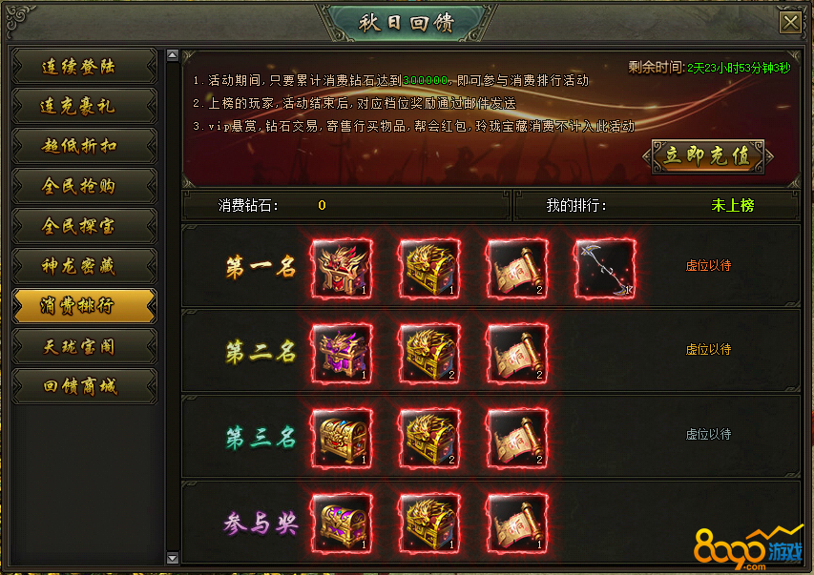Select the scythe weapon reward icon
The width and height of the screenshot is (814, 575).
(x=605, y=268)
